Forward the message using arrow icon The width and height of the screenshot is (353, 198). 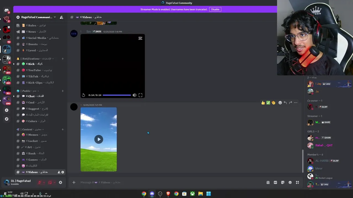tap(290, 103)
